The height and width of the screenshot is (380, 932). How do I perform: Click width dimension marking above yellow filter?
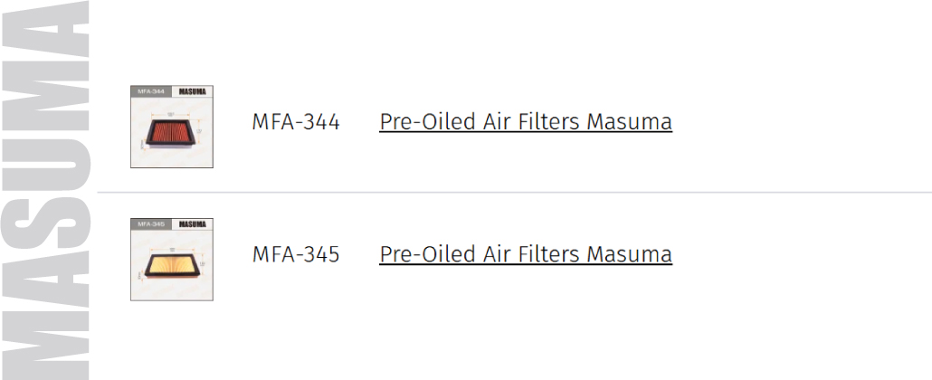(x=171, y=250)
